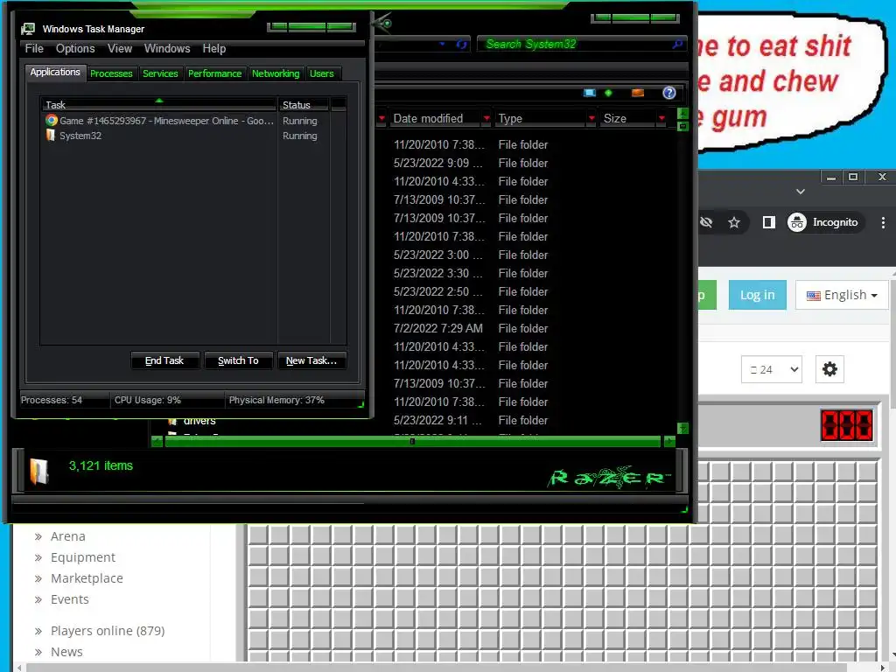Open Chrome side panel icon
This screenshot has width=896, height=672.
click(768, 222)
